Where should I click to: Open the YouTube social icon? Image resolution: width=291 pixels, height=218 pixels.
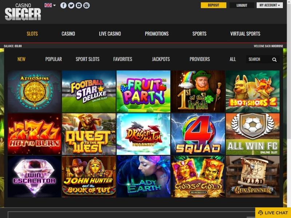pos(79,5)
